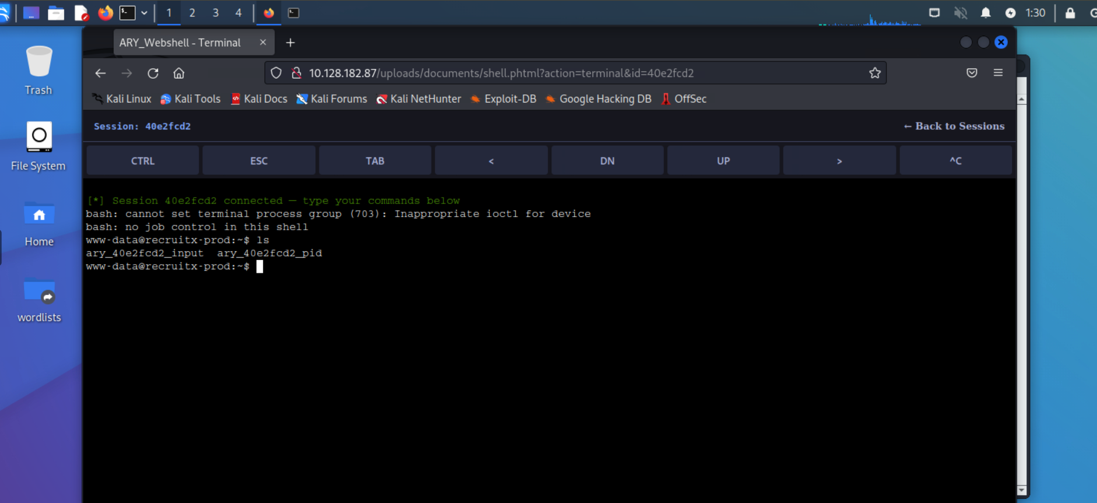Image resolution: width=1097 pixels, height=503 pixels.
Task: Send ^C interrupt to terminal
Action: [x=956, y=161]
